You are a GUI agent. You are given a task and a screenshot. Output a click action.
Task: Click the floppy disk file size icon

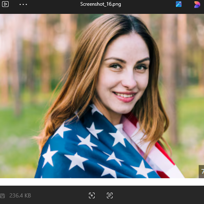click(x=2, y=196)
